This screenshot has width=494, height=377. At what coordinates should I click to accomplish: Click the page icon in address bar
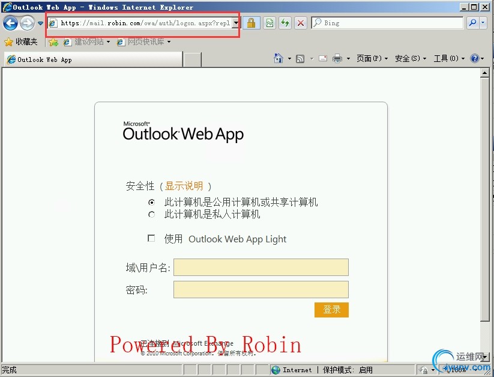click(x=53, y=23)
